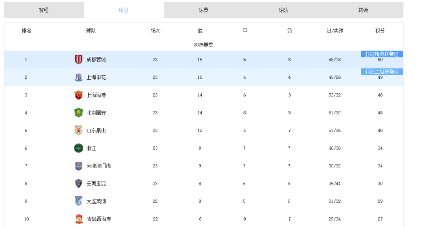Open the 成都蓉城 team name link
Image resolution: width=422 pixels, height=227 pixels.
click(96, 60)
